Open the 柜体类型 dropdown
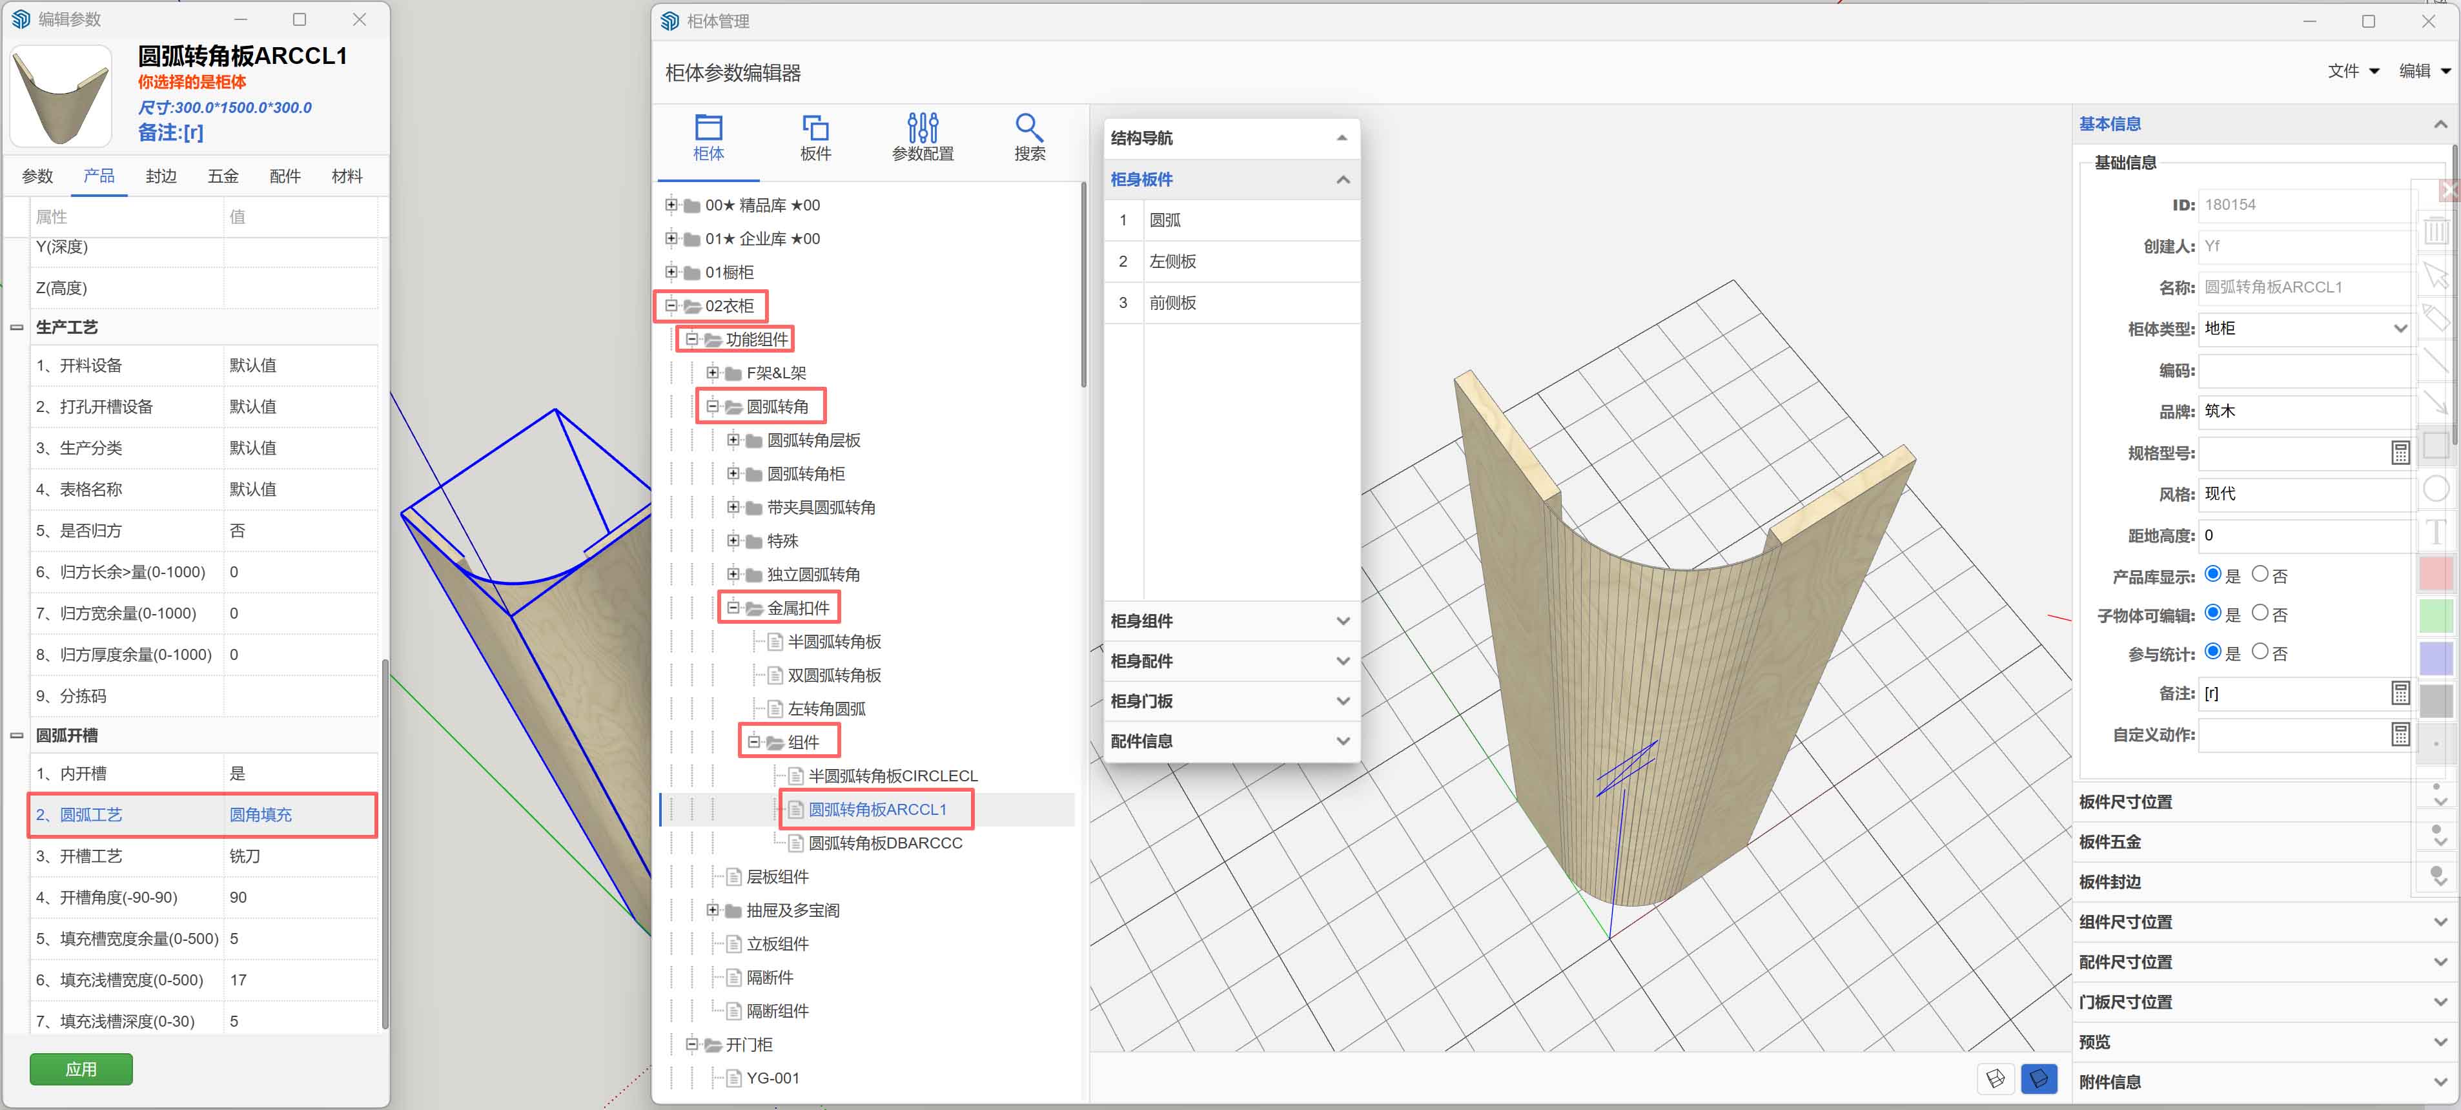2461x1110 pixels. pos(2303,329)
